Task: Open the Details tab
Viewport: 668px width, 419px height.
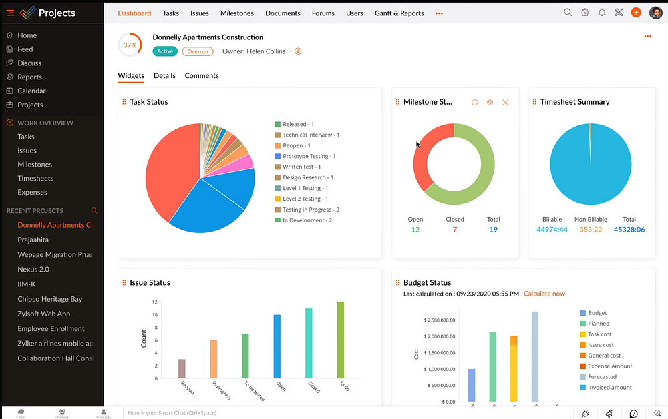Action: pyautogui.click(x=164, y=75)
